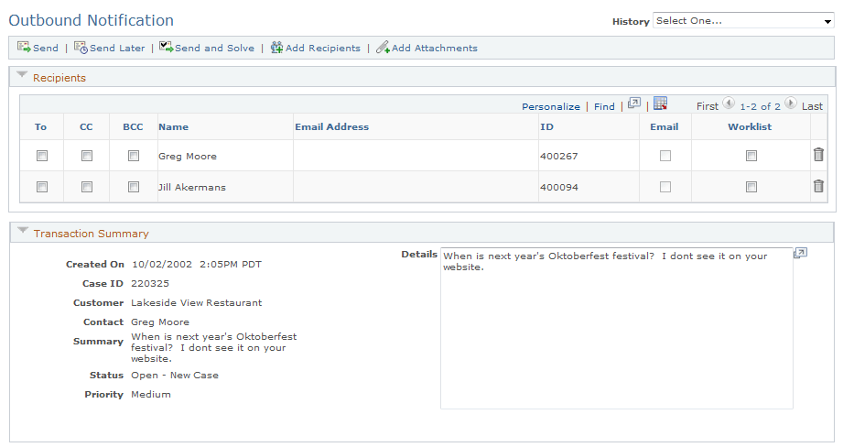Click the Send envelope icon
The width and height of the screenshot is (843, 447).
point(24,48)
